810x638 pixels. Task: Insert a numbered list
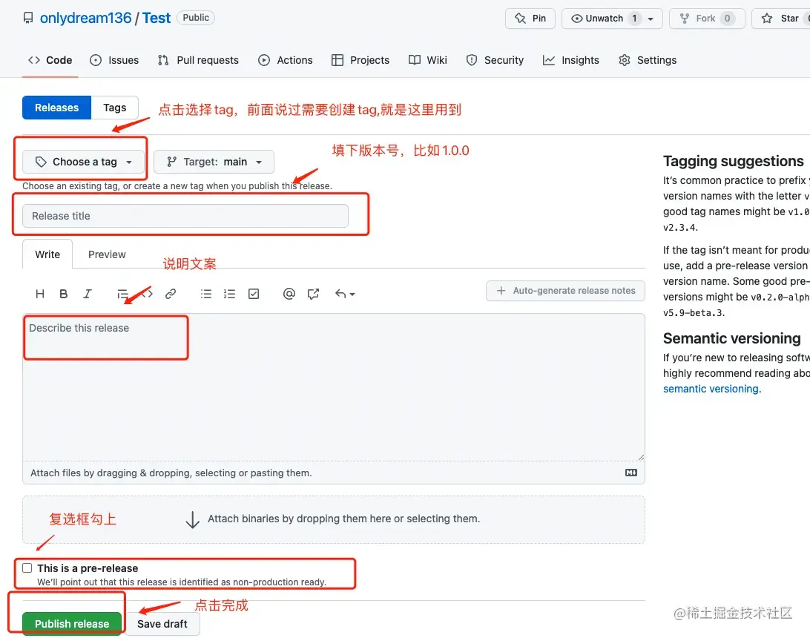(229, 294)
